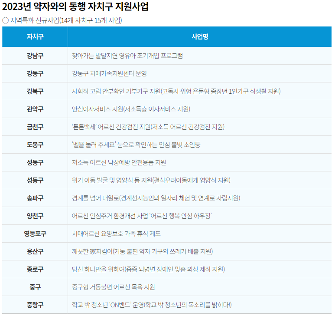Click the subtitle '지역특화 신규사업(14개 자치구 15개 사업)'
This screenshot has height=316, width=335.
[66, 20]
